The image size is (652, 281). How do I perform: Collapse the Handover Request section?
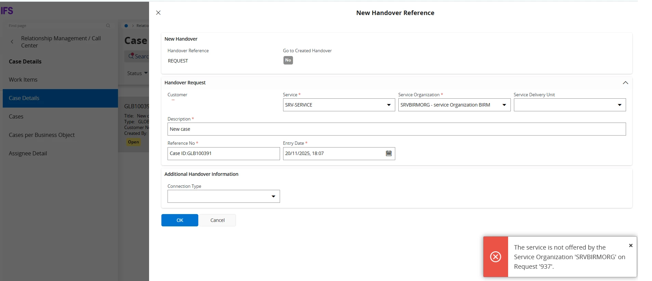(x=625, y=83)
